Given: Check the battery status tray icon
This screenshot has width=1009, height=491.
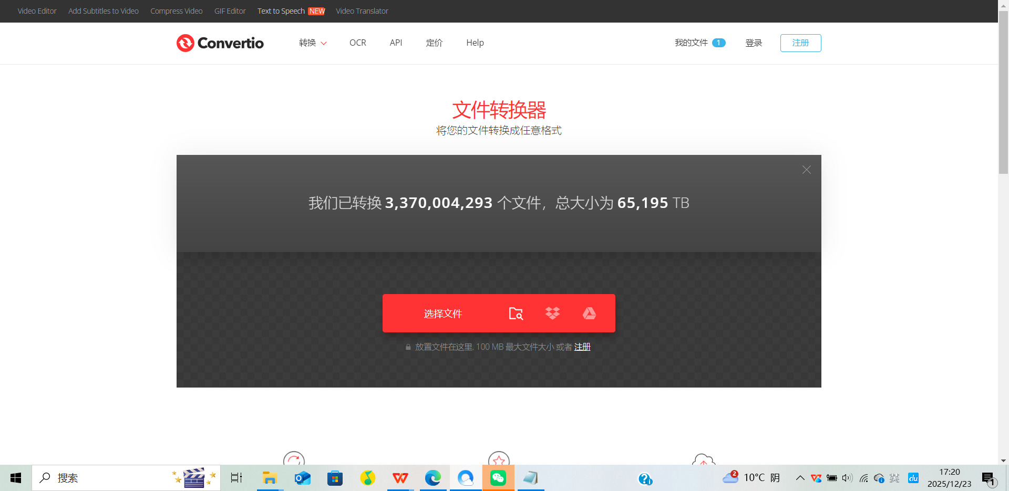Looking at the screenshot, I should [832, 478].
